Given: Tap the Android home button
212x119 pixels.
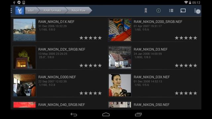Looking at the screenshot, I should point(106,114).
